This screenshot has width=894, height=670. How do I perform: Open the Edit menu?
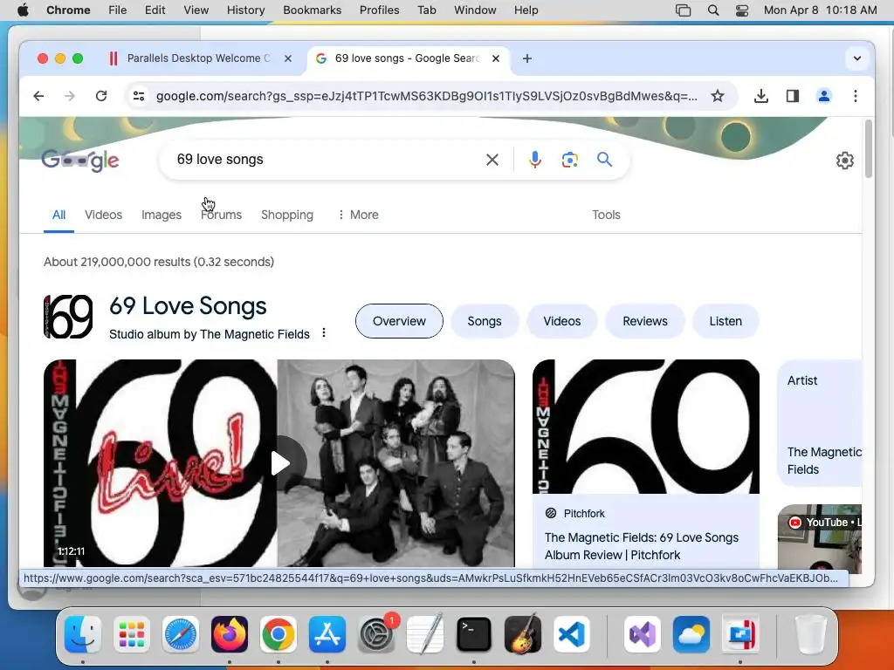click(155, 10)
